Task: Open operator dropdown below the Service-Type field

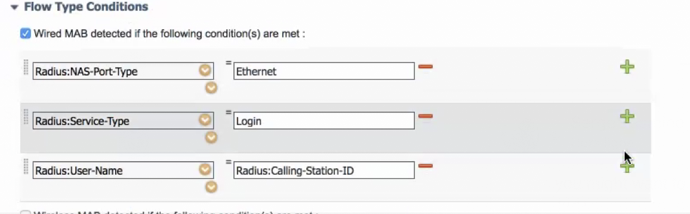Action: [x=212, y=138]
